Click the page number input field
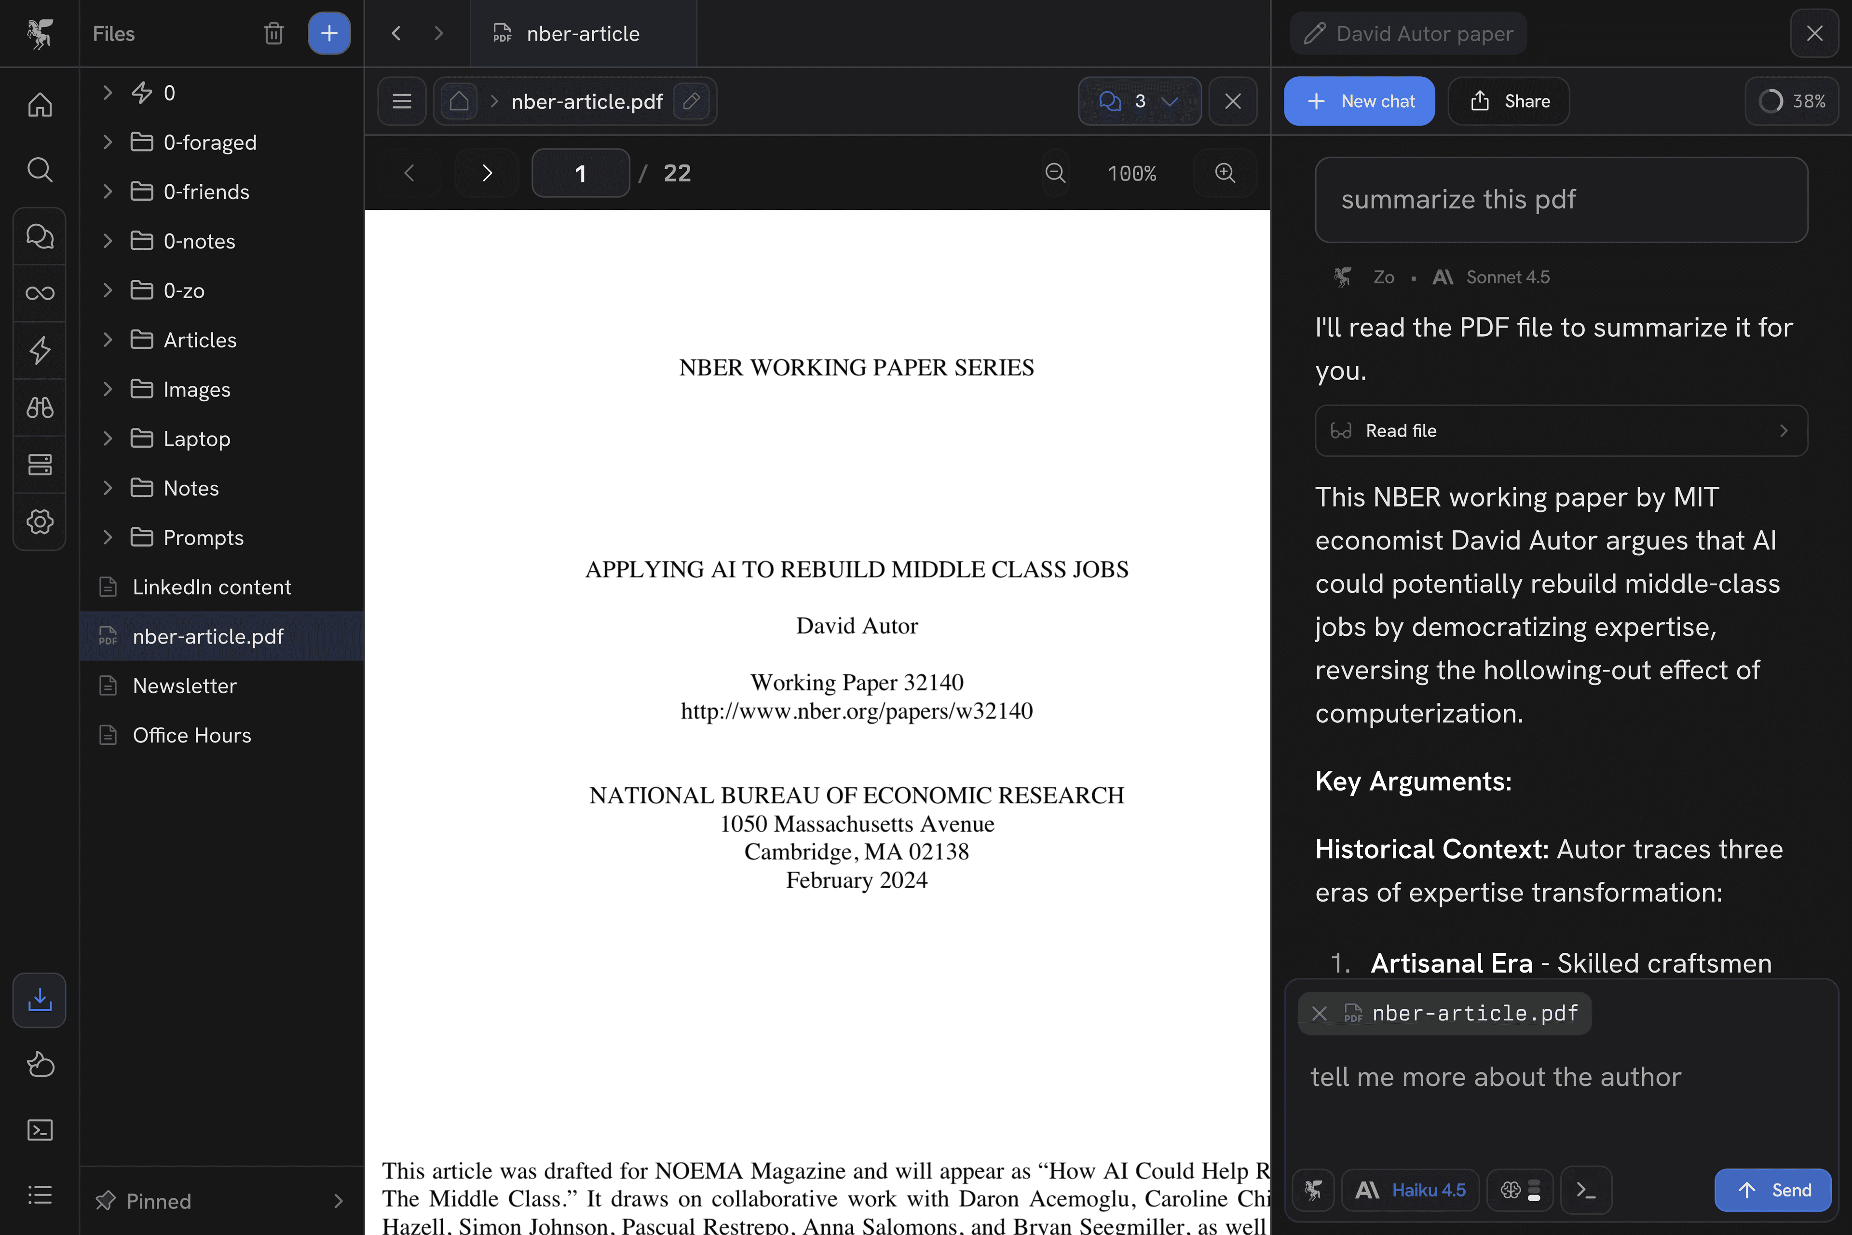Image resolution: width=1852 pixels, height=1235 pixels. (x=580, y=173)
